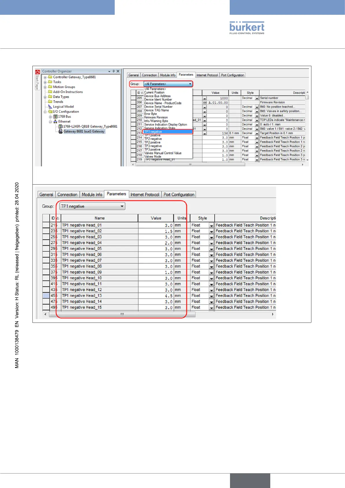
Task: Click the red Start Page icon
Action: point(37,72)
